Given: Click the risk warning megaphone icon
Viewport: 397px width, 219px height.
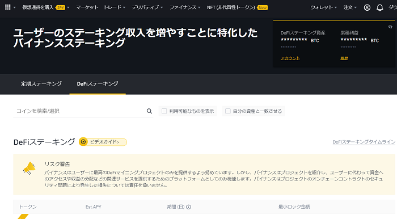Looking at the screenshot, I should click(29, 168).
